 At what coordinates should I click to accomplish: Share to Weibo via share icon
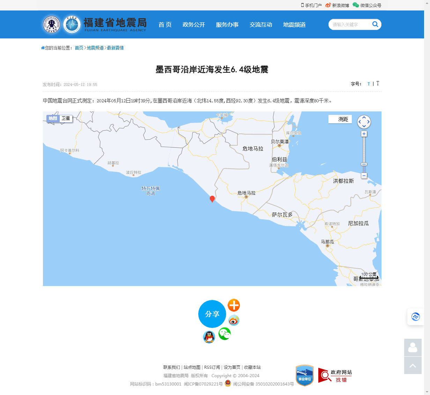tap(233, 320)
